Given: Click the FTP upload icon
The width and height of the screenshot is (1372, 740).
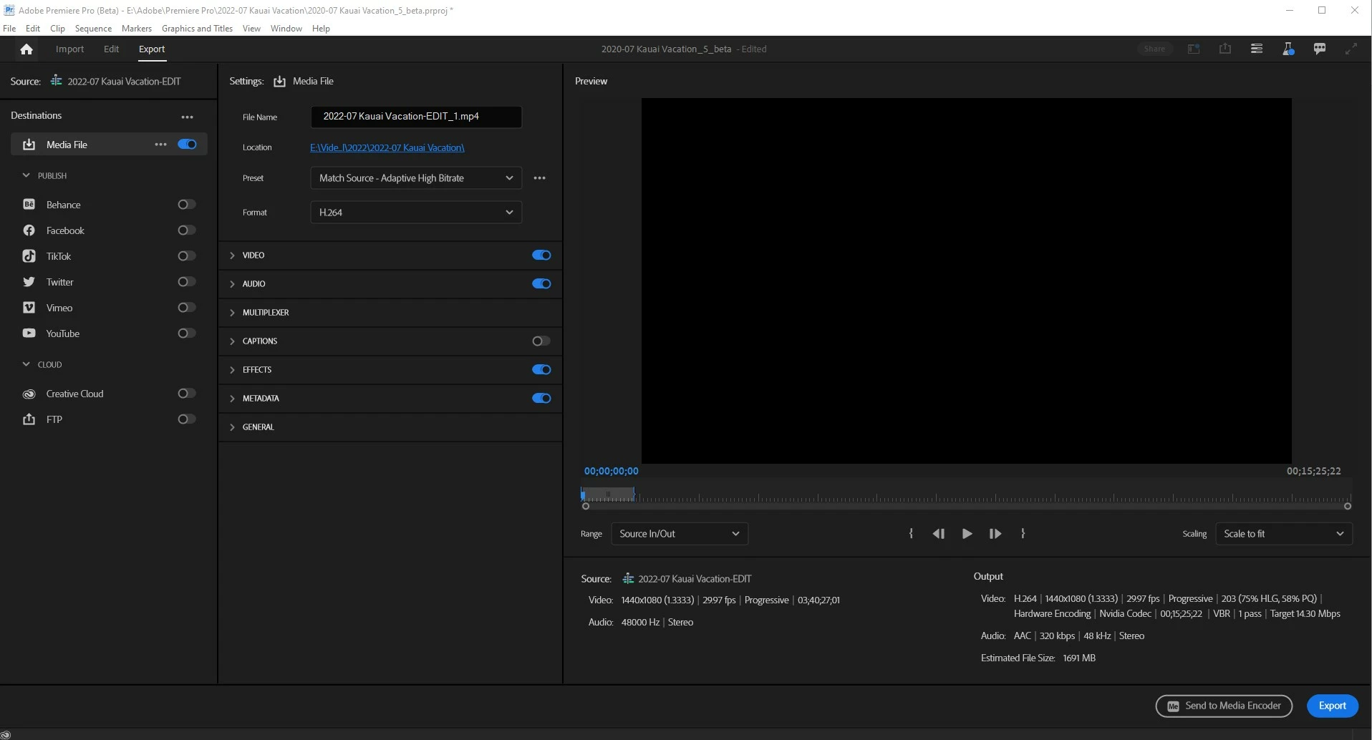Looking at the screenshot, I should [x=29, y=419].
